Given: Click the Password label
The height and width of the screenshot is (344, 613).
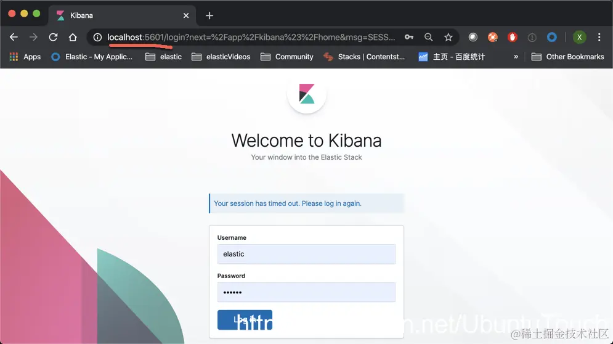Looking at the screenshot, I should click(231, 276).
